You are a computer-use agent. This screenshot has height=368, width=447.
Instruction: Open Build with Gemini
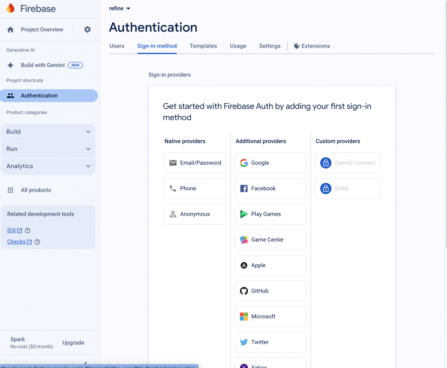(x=43, y=65)
